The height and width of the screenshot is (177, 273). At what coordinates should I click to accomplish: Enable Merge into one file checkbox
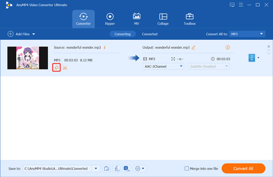(187, 168)
